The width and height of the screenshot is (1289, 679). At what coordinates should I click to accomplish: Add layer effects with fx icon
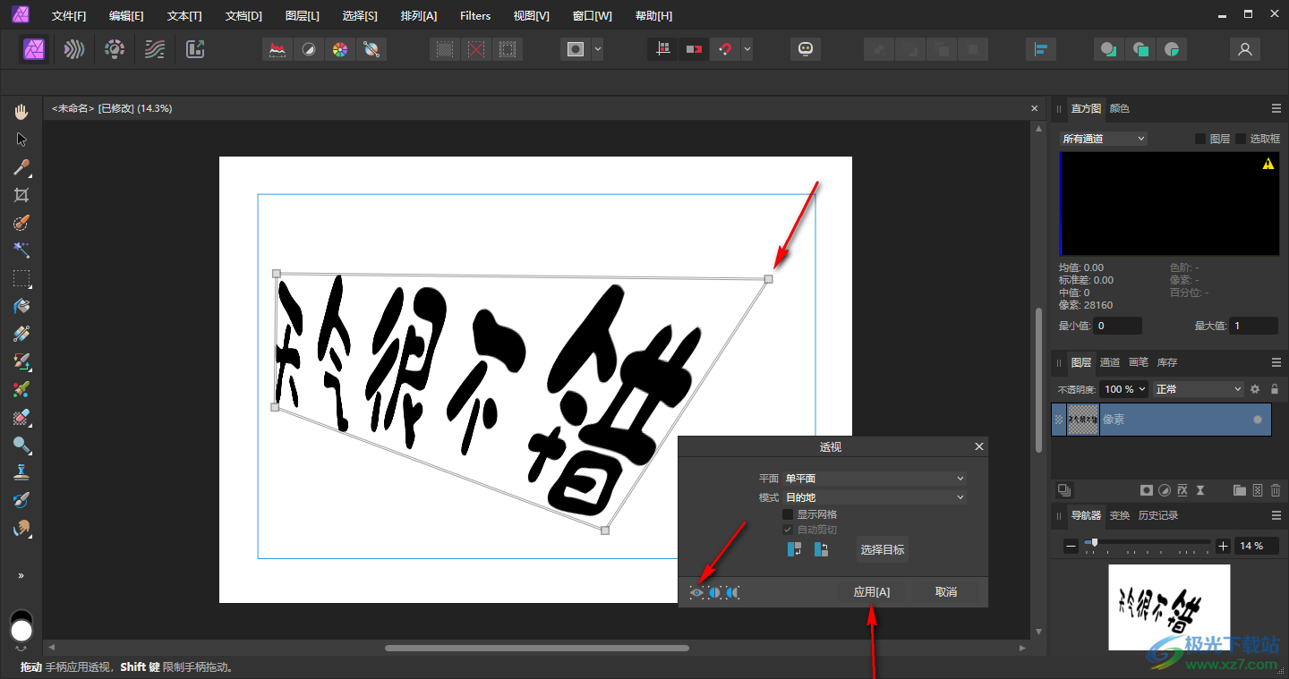pyautogui.click(x=1182, y=490)
